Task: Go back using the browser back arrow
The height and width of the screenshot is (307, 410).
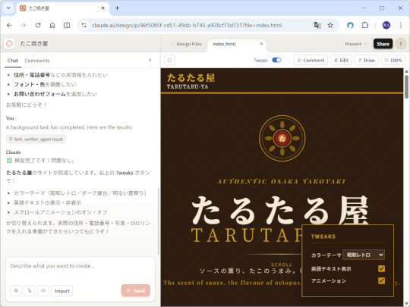Action: click(9, 25)
